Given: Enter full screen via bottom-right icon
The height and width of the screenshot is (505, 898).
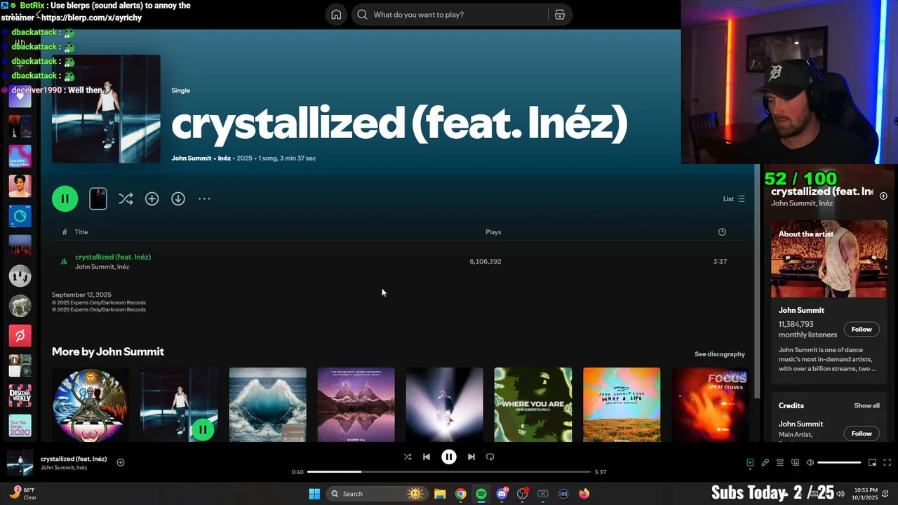Looking at the screenshot, I should pos(887,463).
